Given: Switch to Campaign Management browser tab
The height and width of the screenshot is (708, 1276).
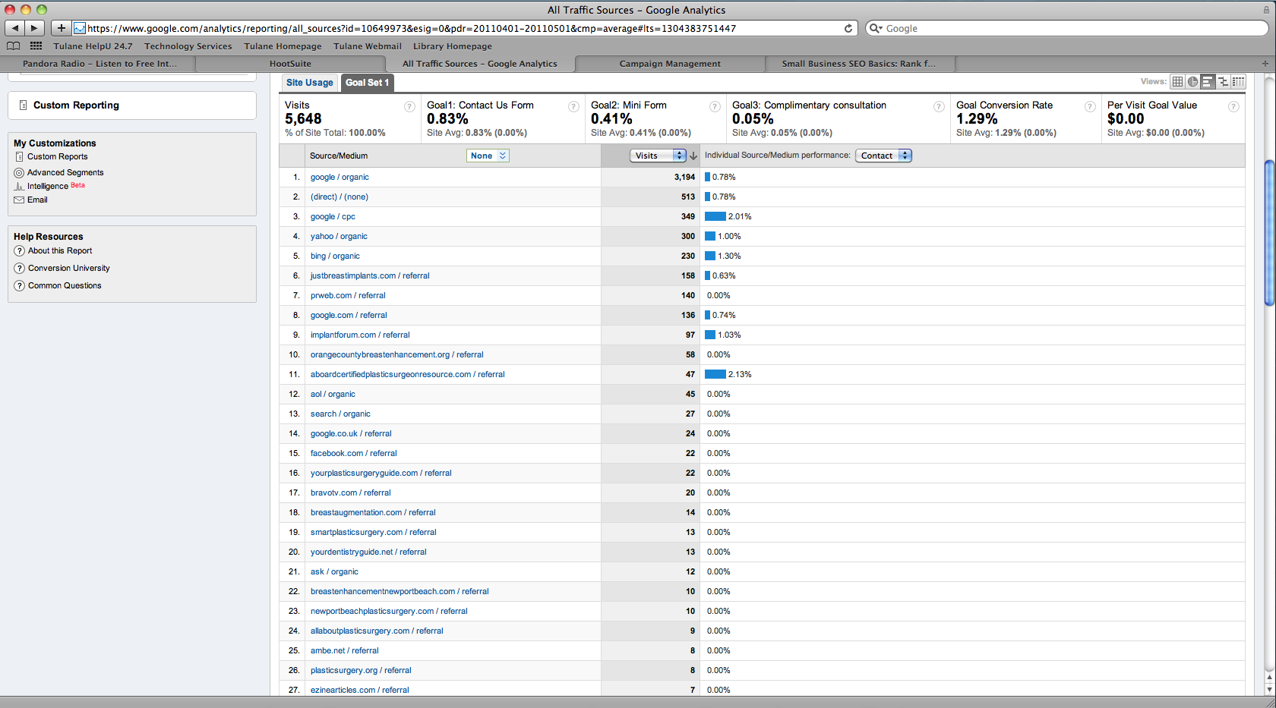Looking at the screenshot, I should (x=670, y=64).
